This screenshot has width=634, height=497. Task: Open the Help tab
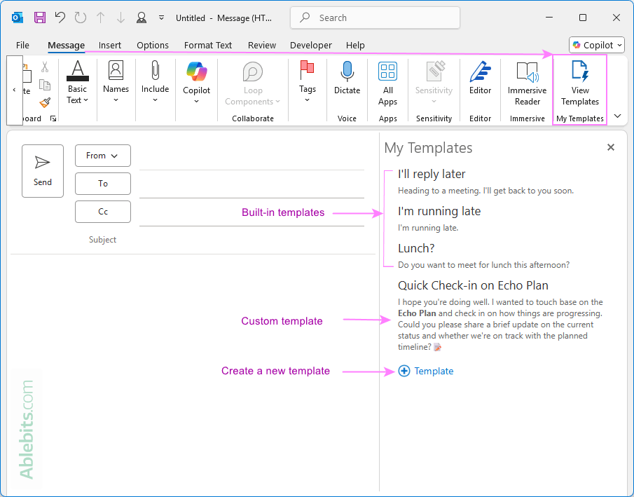(x=355, y=45)
